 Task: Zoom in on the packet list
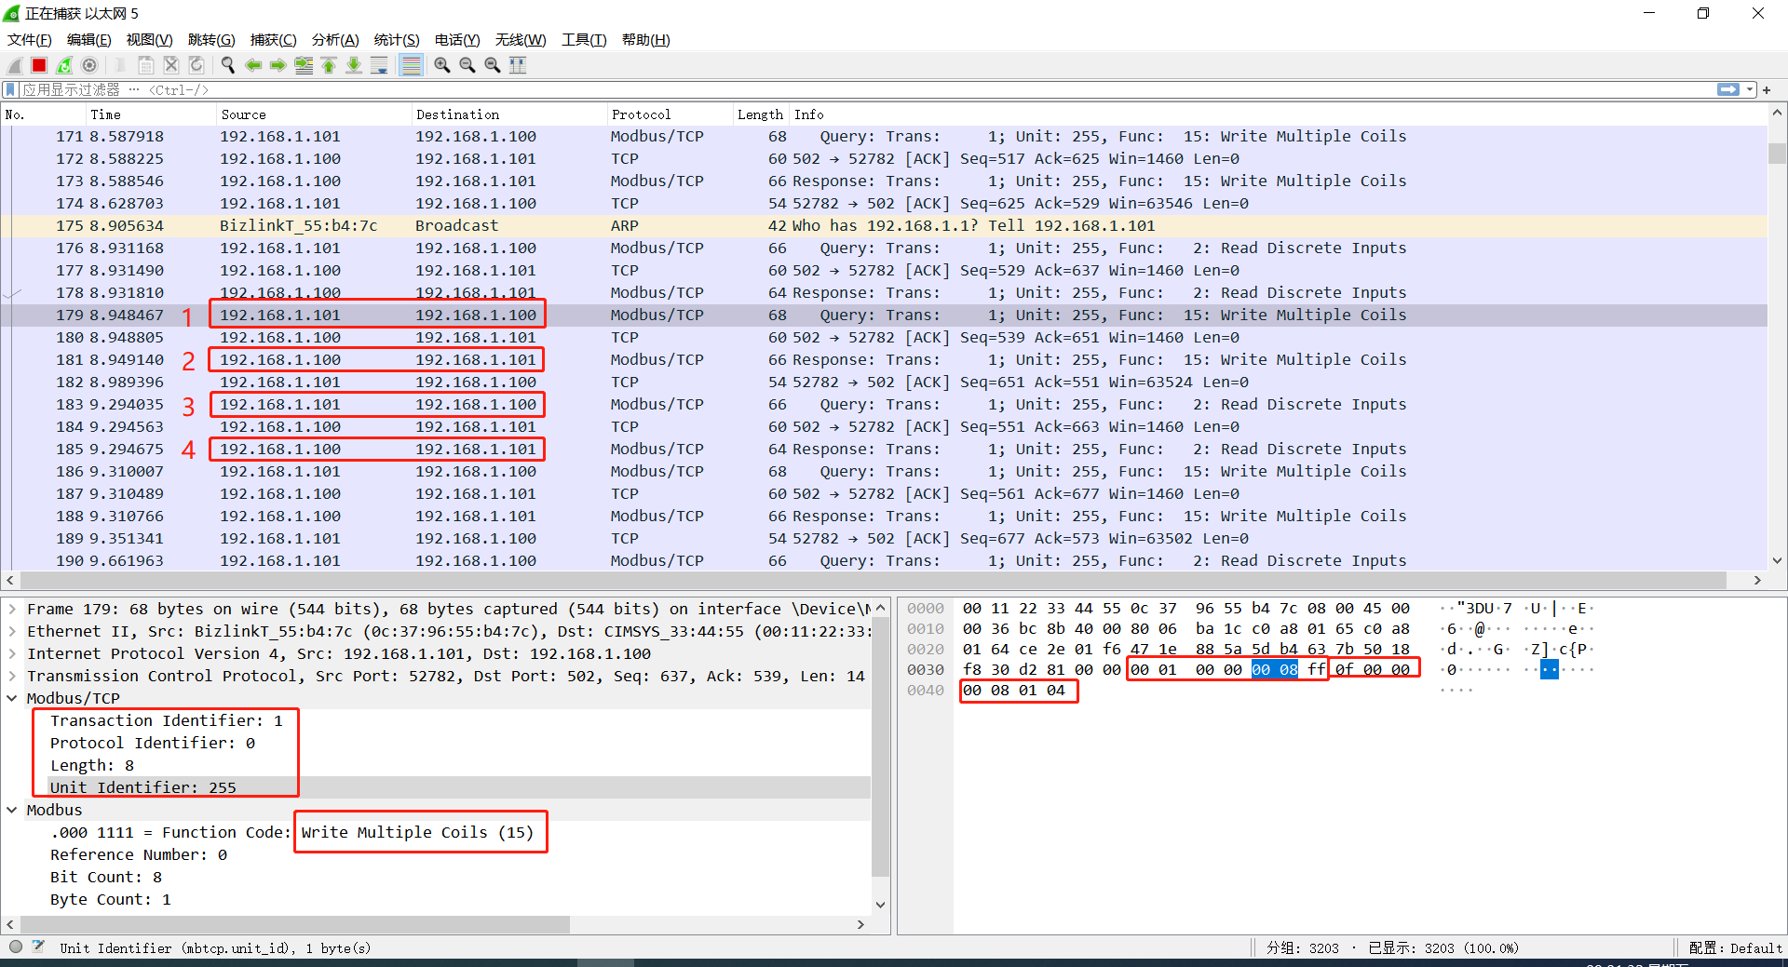441,64
